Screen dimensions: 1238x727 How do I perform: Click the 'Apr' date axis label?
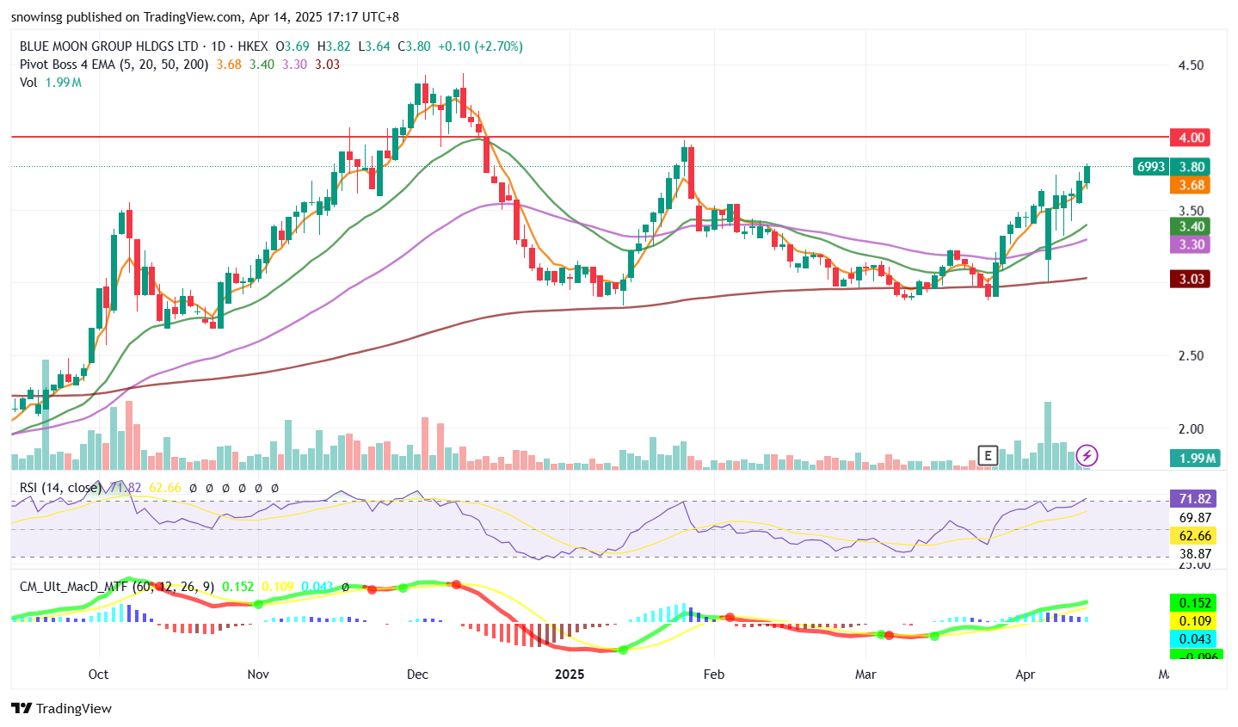(1025, 674)
